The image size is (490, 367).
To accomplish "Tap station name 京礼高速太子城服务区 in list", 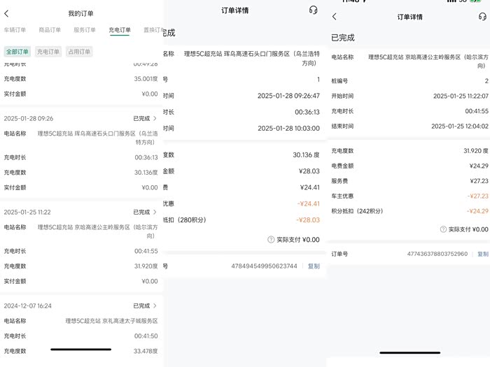I will (111, 321).
